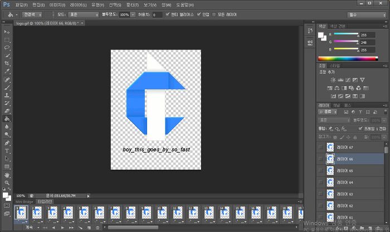Select the Quick Selection tool

7,56
